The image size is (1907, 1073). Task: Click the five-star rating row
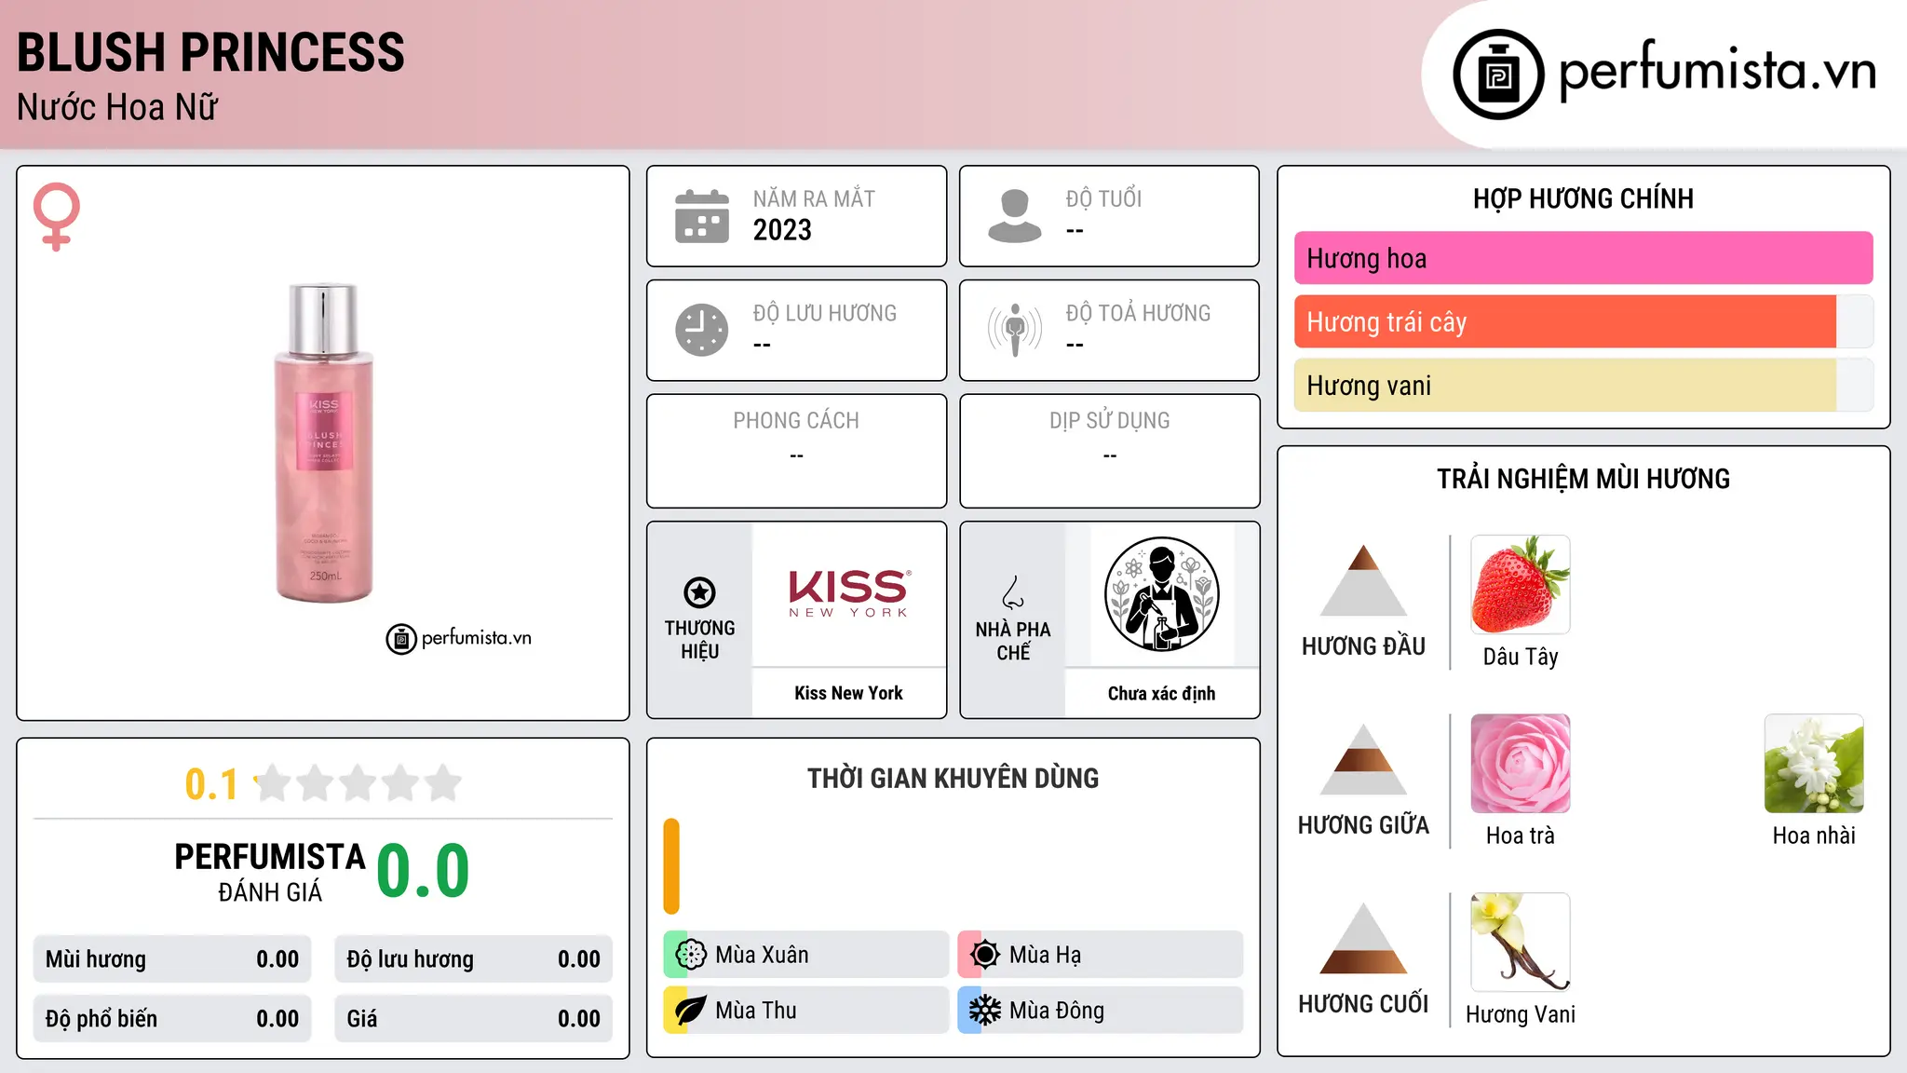point(358,783)
